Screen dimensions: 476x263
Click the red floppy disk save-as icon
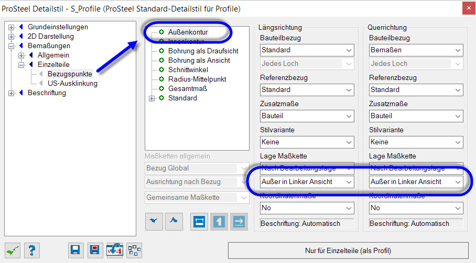tap(95, 250)
